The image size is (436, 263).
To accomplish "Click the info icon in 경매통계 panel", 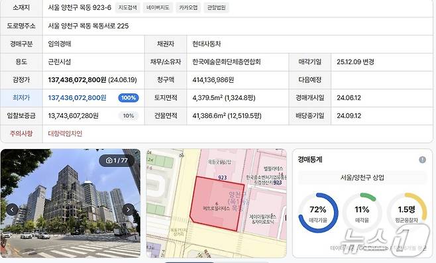I will click(422, 160).
